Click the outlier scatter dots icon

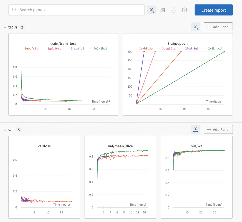174,10
